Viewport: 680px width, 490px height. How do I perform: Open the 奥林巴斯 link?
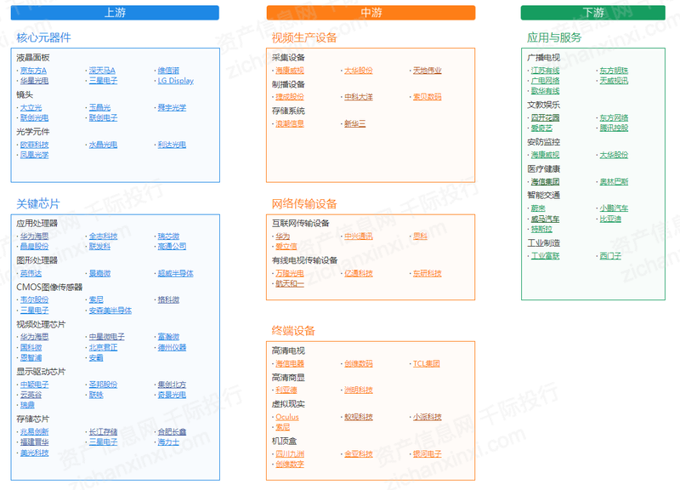coord(614,182)
